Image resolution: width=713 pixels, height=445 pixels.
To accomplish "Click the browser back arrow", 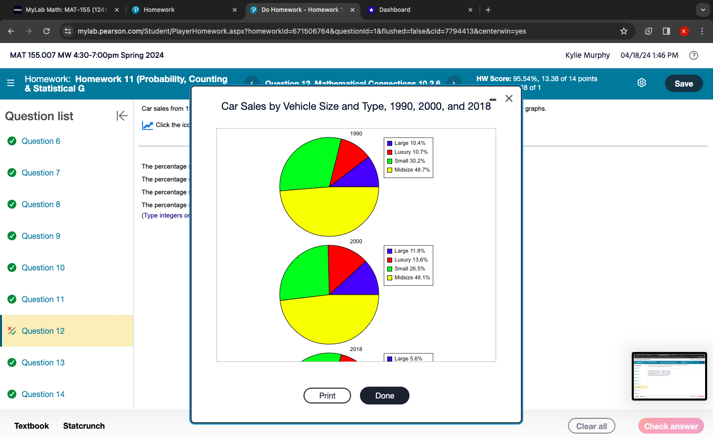I will [11, 31].
